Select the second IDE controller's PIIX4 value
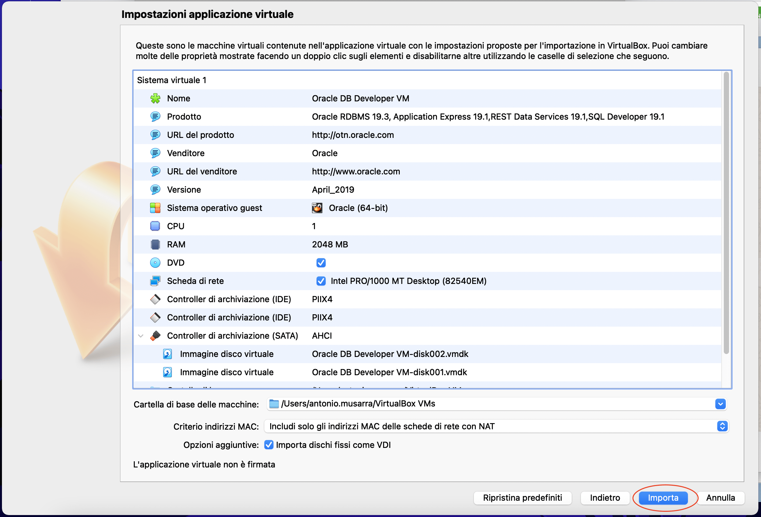Screen dimensions: 761x517 (322, 318)
